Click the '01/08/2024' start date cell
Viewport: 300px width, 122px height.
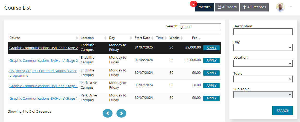[144, 60]
